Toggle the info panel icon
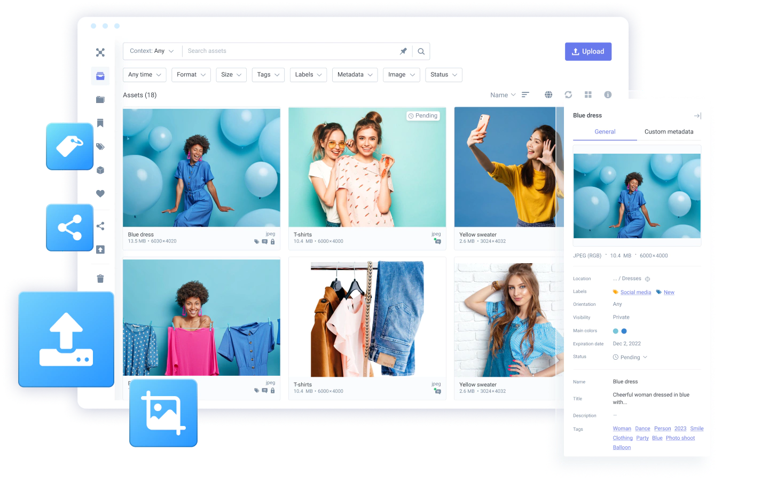 pos(608,94)
